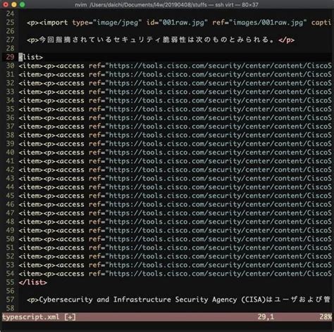The image size is (334, 332).
Task: Click the item on line 42
Action: 175,170
